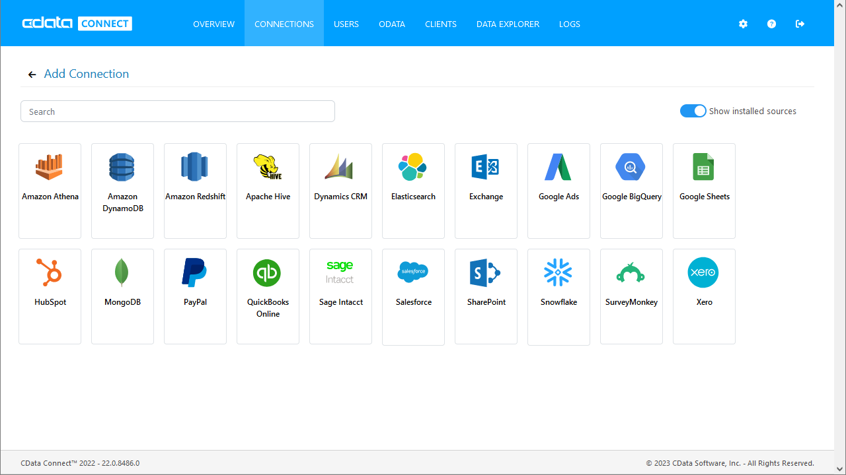Add a SurveyMonkey connection
Screen dimensions: 846x475
tap(631, 296)
